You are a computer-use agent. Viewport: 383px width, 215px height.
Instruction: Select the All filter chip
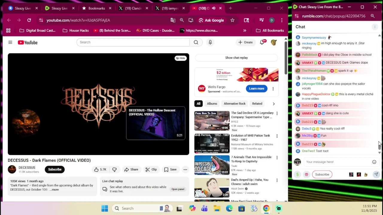(198, 104)
